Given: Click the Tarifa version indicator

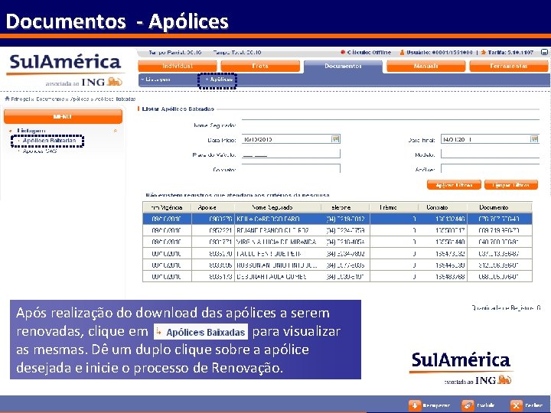Looking at the screenshot, I should (507, 52).
